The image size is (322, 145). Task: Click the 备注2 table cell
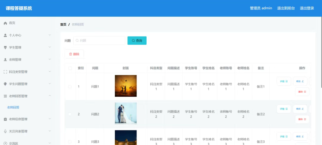click(261, 114)
